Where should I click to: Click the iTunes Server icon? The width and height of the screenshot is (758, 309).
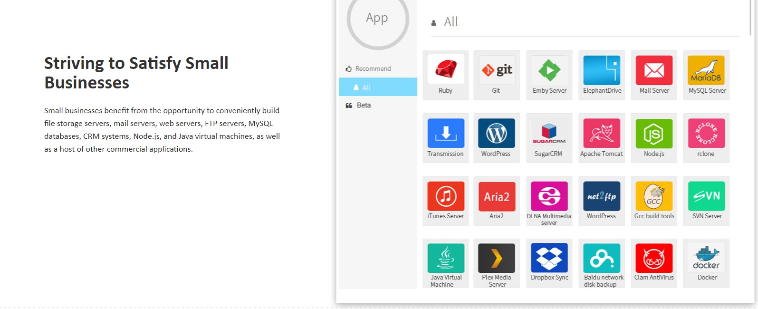point(445,196)
